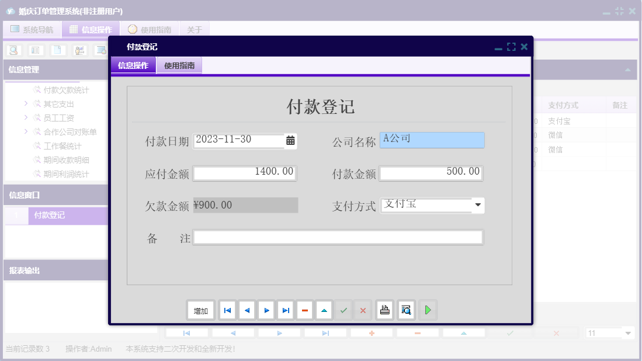This screenshot has width=642, height=361.
Task: Expand the 合作公司对账单 tree node
Action: click(x=25, y=133)
